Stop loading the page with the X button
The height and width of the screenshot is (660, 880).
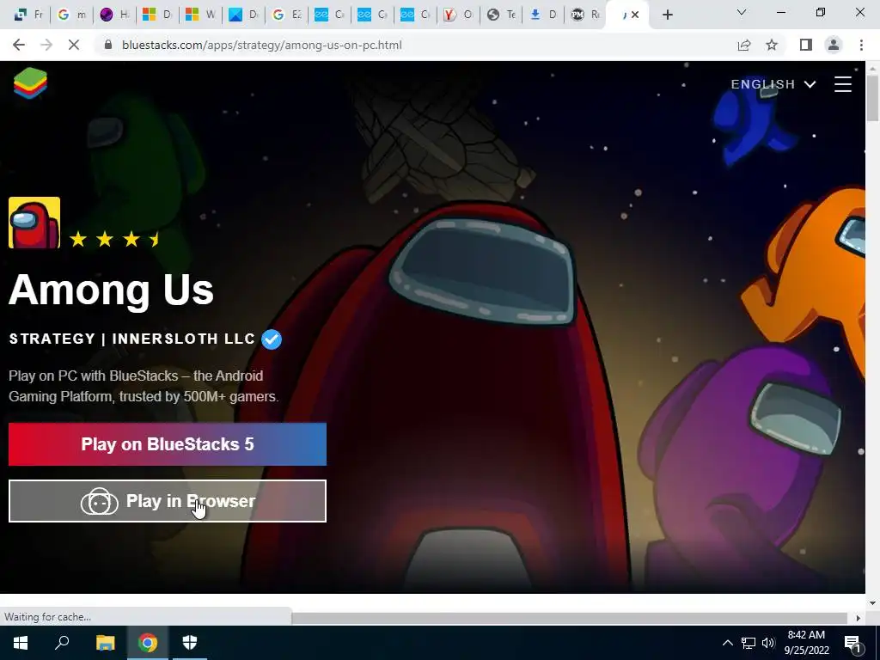74,45
